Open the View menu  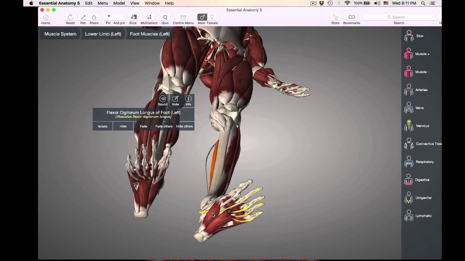(x=135, y=3)
